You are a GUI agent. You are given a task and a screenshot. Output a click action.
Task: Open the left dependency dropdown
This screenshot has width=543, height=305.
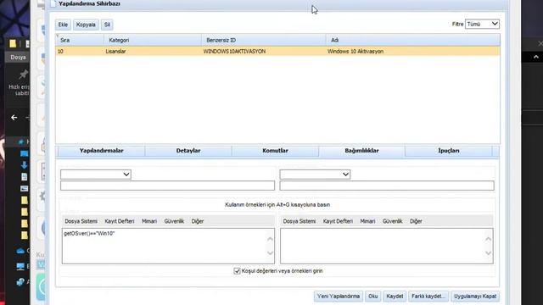(96, 175)
